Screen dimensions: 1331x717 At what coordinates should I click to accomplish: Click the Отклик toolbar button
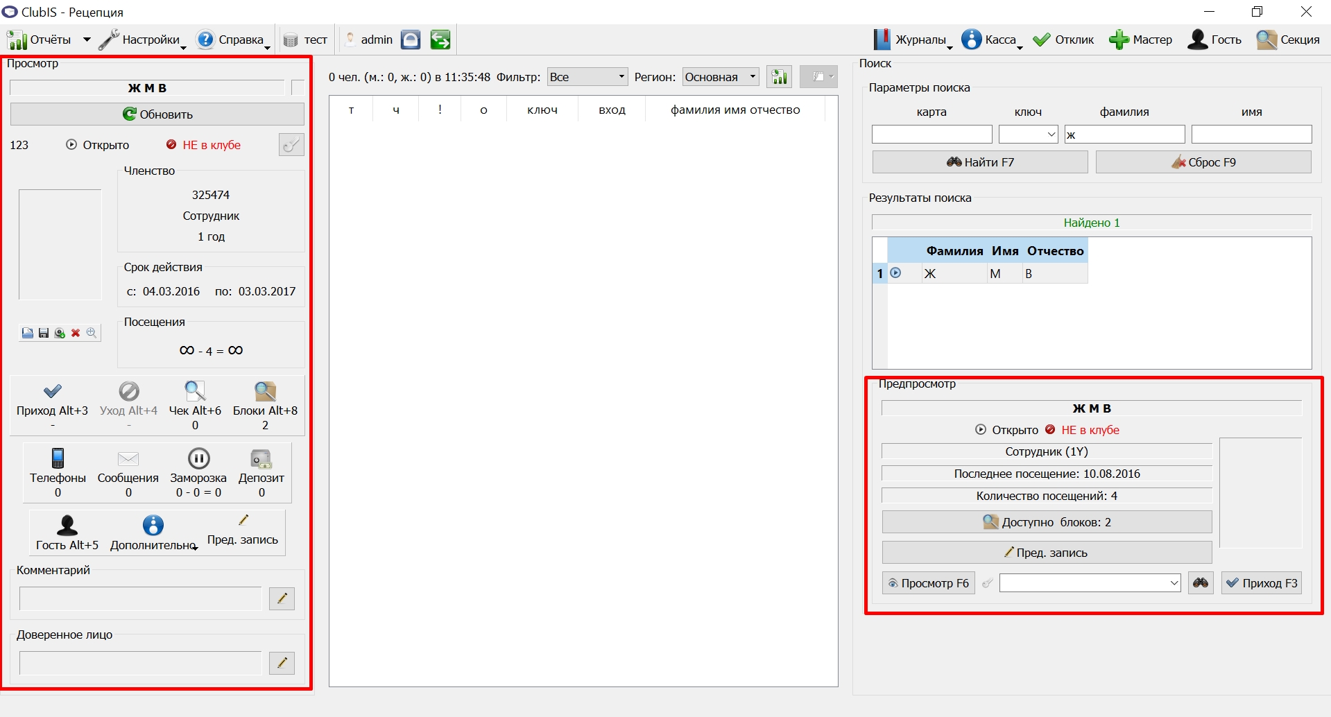click(1063, 40)
